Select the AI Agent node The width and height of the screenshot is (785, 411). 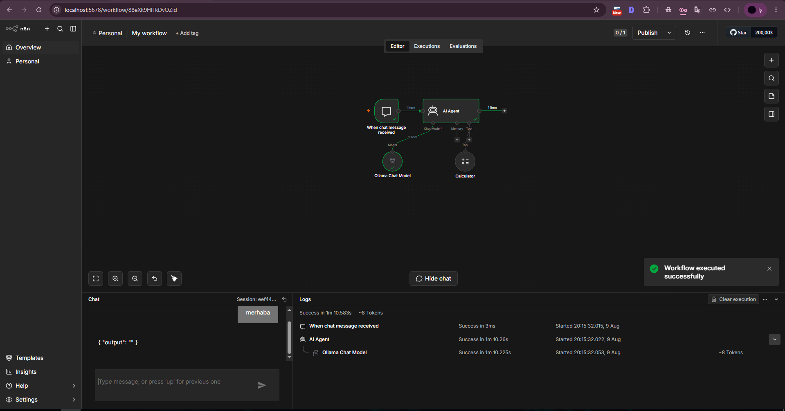click(x=451, y=111)
